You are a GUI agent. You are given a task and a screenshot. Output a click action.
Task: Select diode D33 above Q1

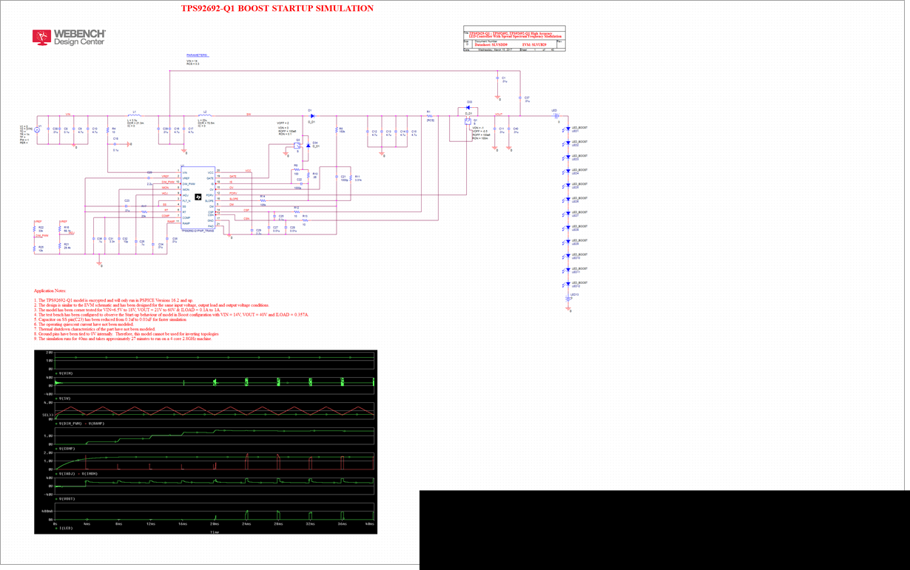pyautogui.click(x=468, y=108)
